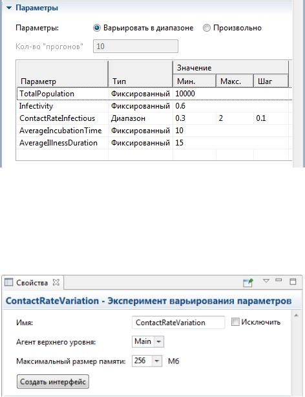305x397 pixels.
Task: Click min value 0.3 of ContactRateInfectious
Action: pyautogui.click(x=180, y=118)
